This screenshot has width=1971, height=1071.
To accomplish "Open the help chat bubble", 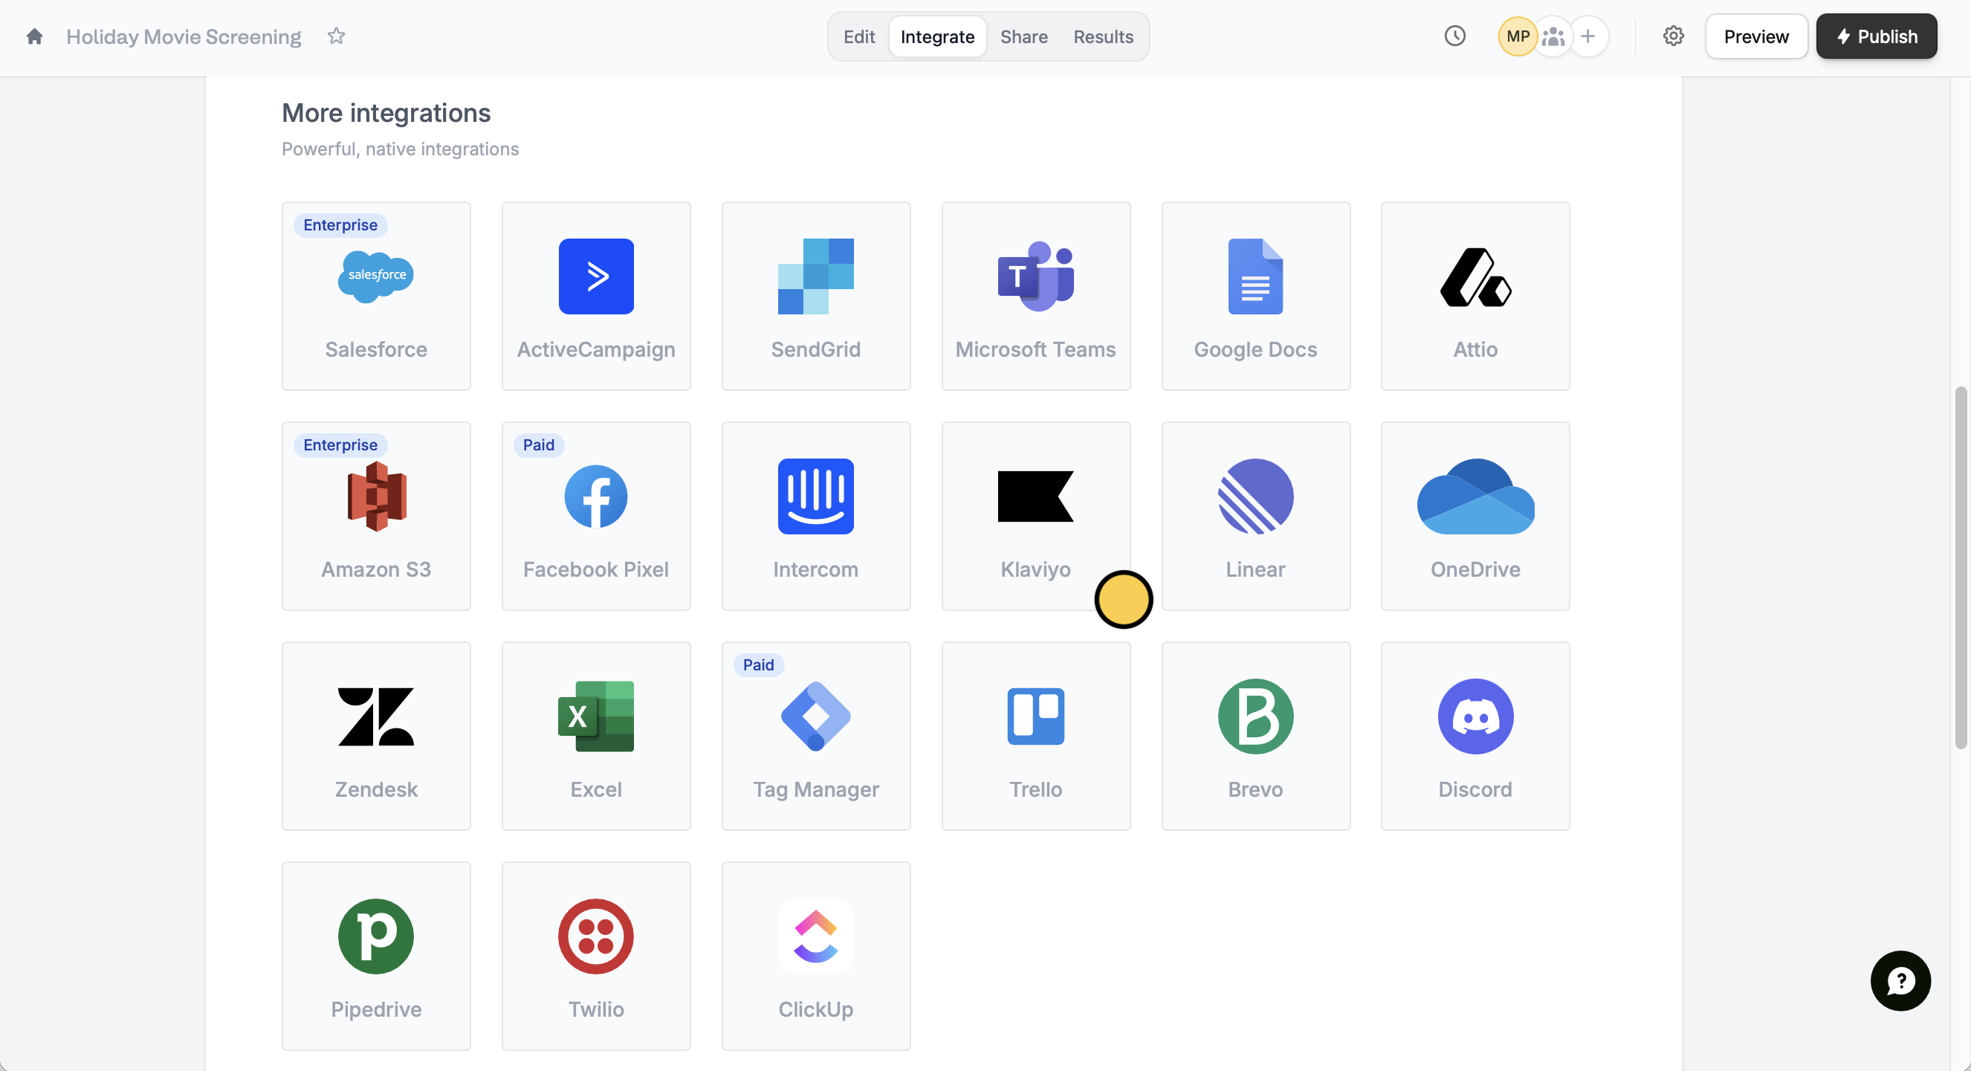I will point(1900,980).
